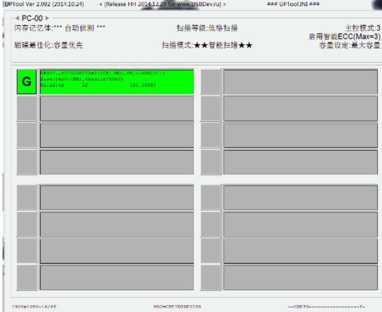Screen dimensions: 382x312
Task: Click the 主控模式:3 setting
Action: [363, 28]
